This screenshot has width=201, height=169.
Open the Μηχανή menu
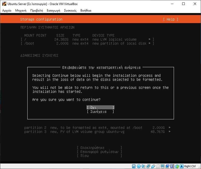point(21,11)
